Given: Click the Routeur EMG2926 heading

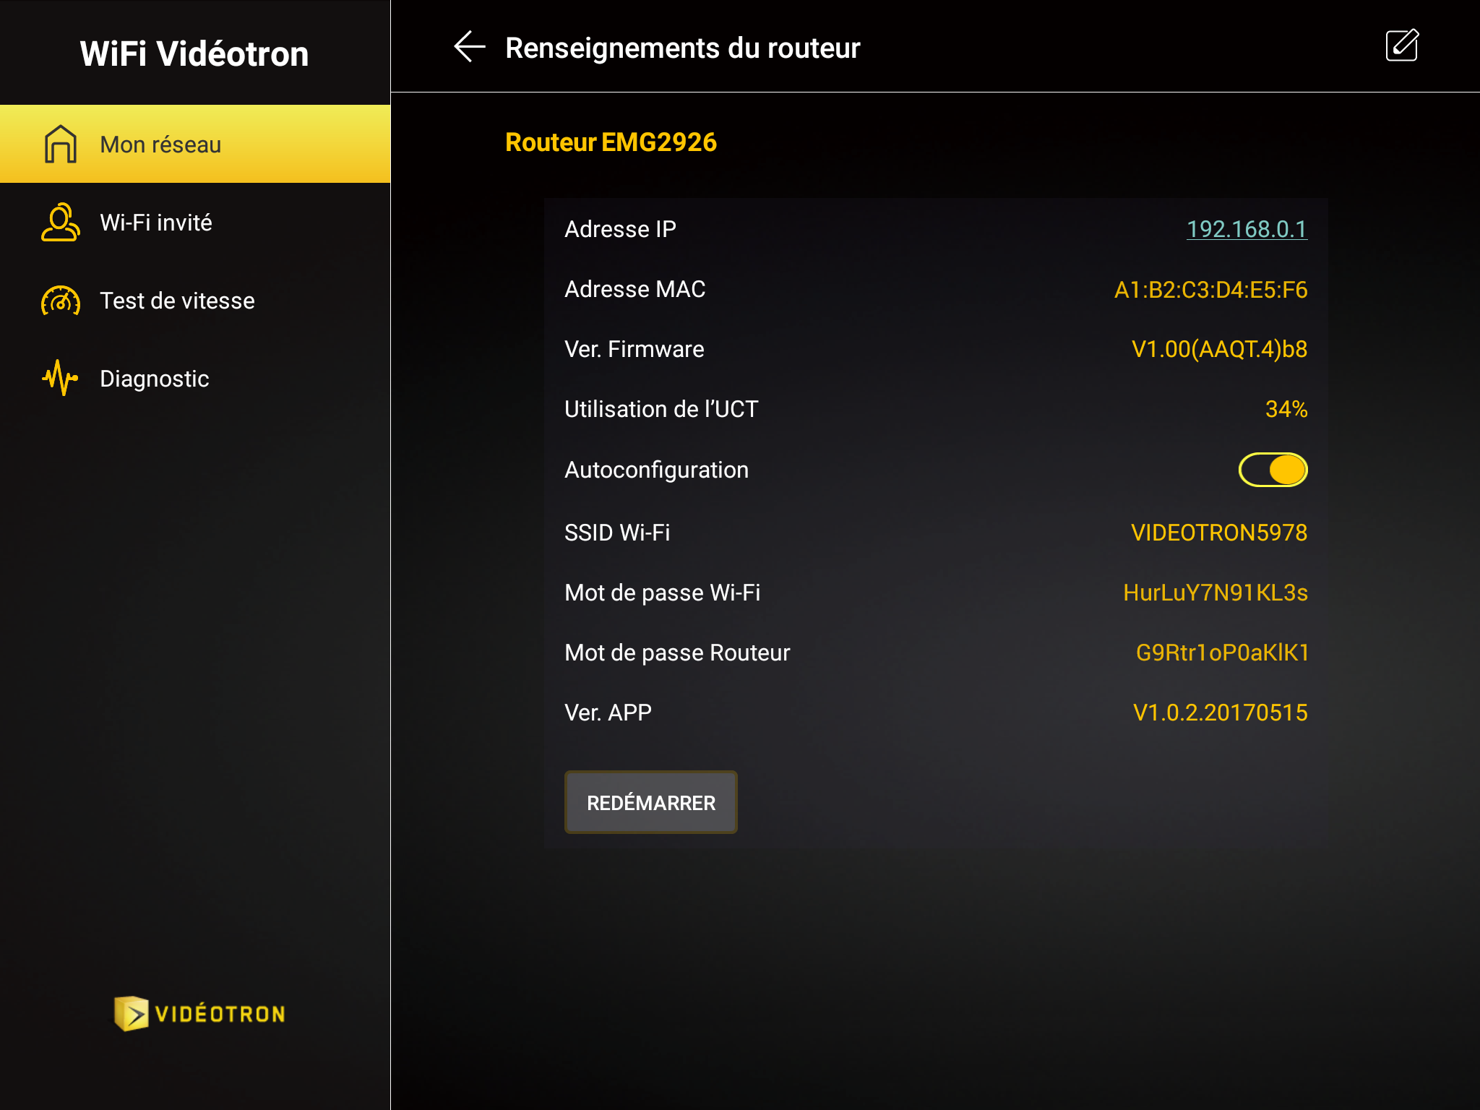Looking at the screenshot, I should (611, 142).
